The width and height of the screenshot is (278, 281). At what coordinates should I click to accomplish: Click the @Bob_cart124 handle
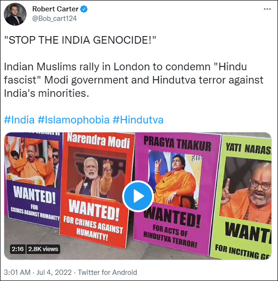[x=54, y=19]
